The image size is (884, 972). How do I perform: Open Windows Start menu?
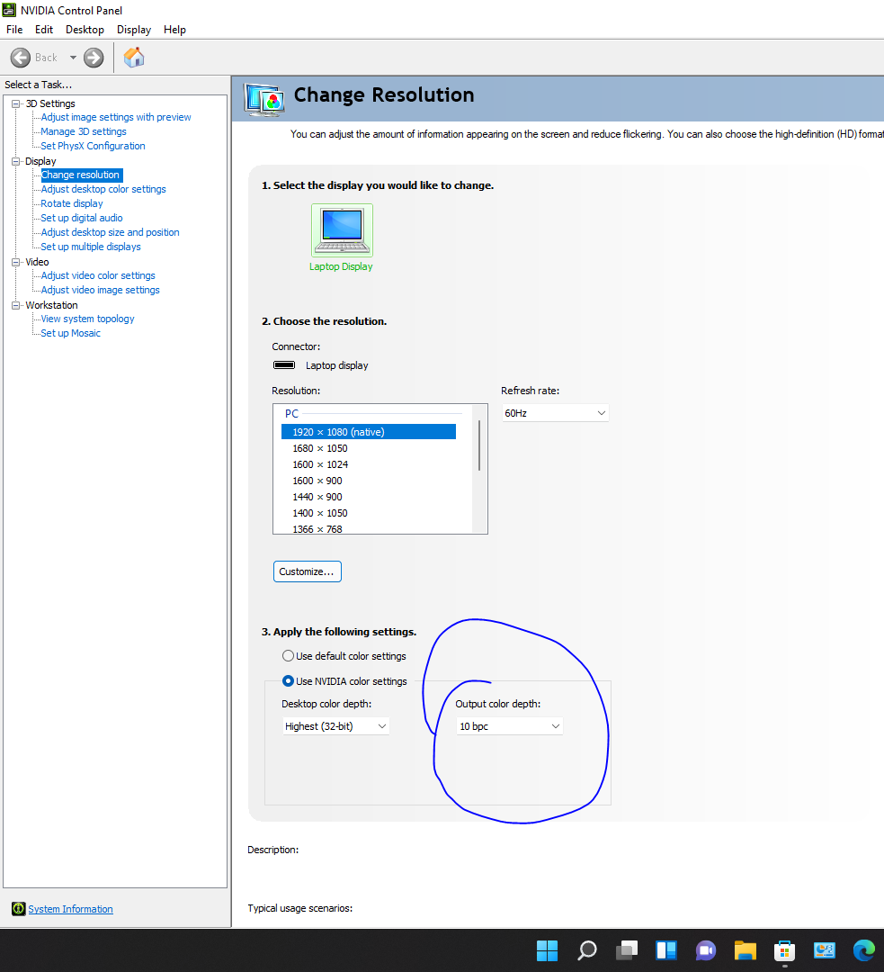[547, 950]
